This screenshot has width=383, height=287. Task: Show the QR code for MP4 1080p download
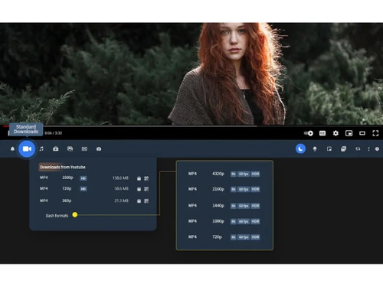pyautogui.click(x=146, y=178)
